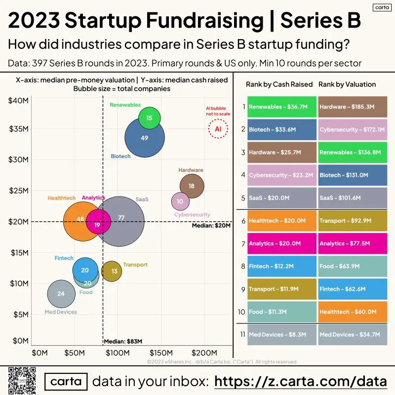Click the Fintech - $12.2M blue tile
Screen dimensions: 395x395
click(282, 266)
